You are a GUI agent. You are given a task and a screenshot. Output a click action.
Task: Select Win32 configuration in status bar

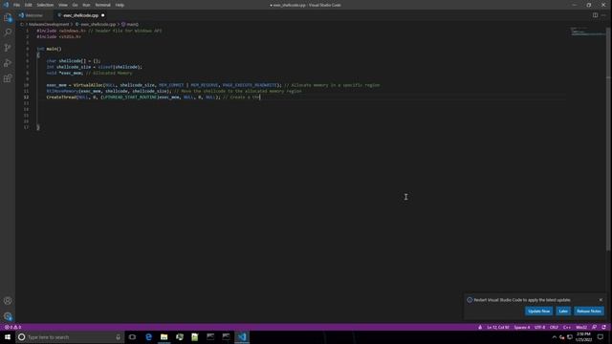(x=581, y=327)
